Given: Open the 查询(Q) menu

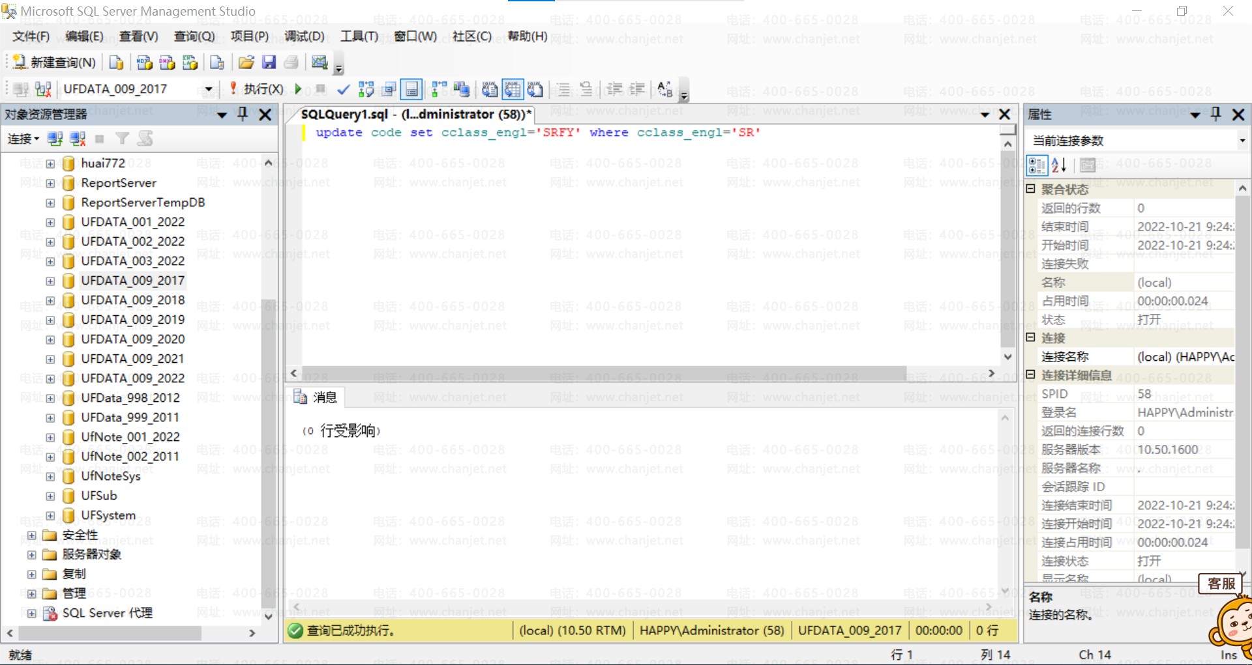Looking at the screenshot, I should [194, 36].
